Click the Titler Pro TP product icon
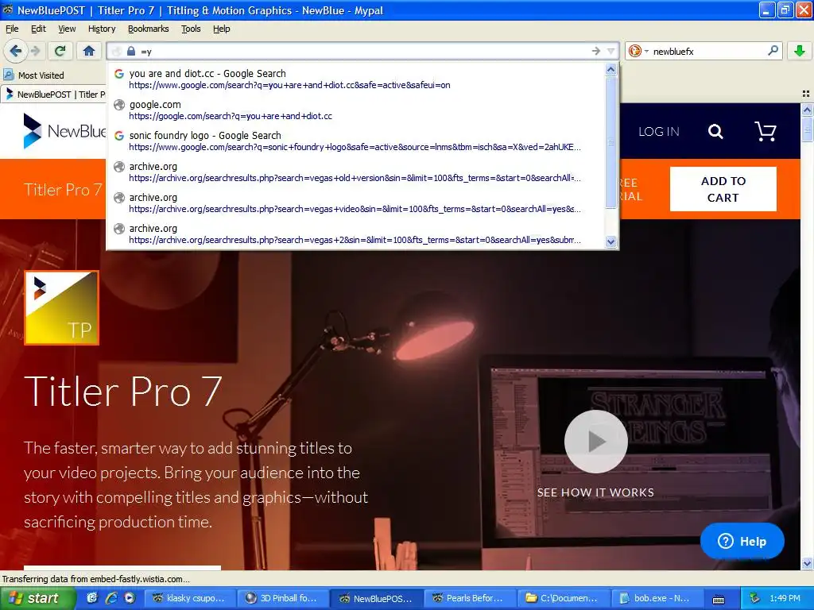Viewport: 814px width, 610px height. click(x=61, y=307)
